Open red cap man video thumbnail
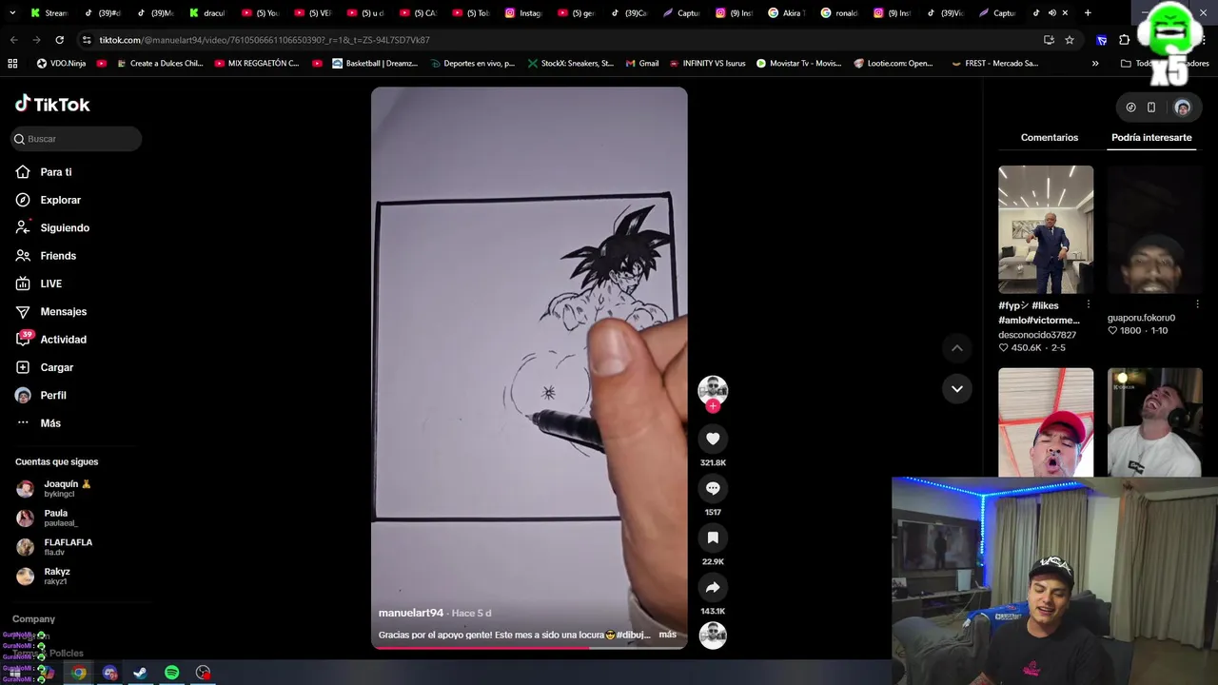The image size is (1218, 685). tap(1046, 422)
